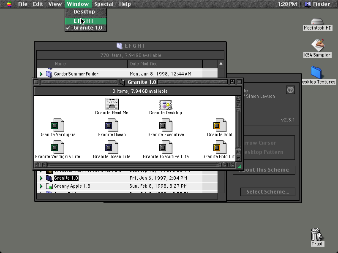This screenshot has height=253, width=338.
Task: Expand the Granny Apple 1.8 disclosure triangle
Action: point(41,186)
